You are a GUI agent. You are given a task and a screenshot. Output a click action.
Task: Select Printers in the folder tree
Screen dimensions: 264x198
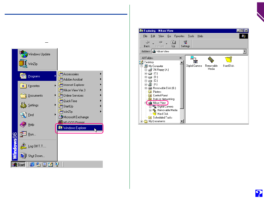[157, 92]
